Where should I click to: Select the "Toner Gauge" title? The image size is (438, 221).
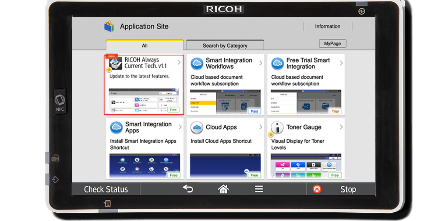[304, 127]
